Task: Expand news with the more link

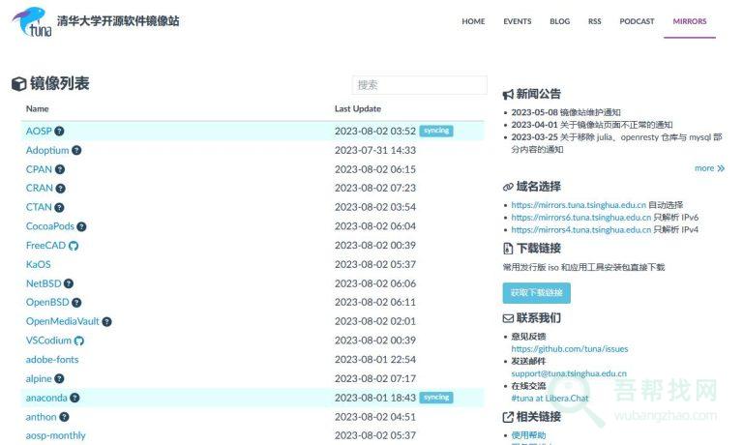Action: (709, 168)
